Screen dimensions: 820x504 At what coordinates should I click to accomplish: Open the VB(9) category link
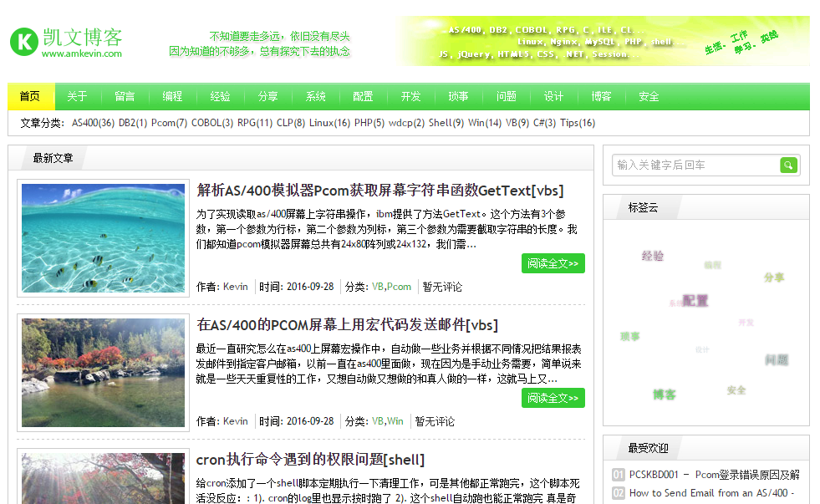click(x=517, y=123)
